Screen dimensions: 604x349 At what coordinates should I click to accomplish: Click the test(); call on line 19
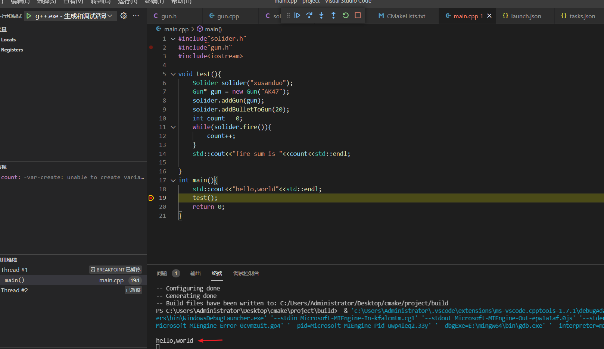pyautogui.click(x=205, y=198)
